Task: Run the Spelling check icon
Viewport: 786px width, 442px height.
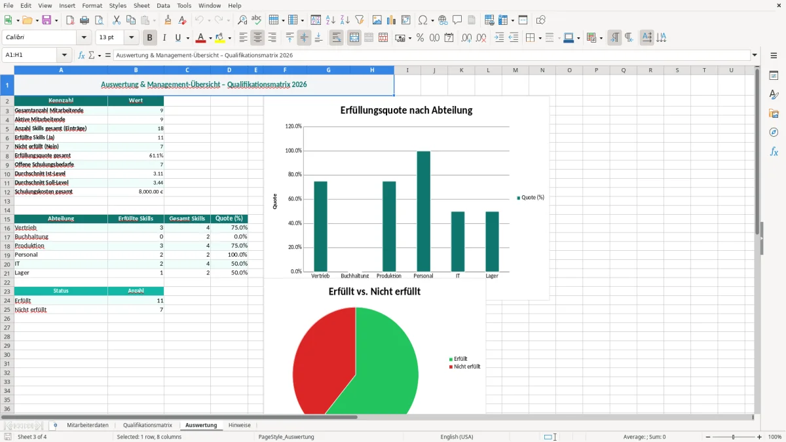Action: point(257,20)
